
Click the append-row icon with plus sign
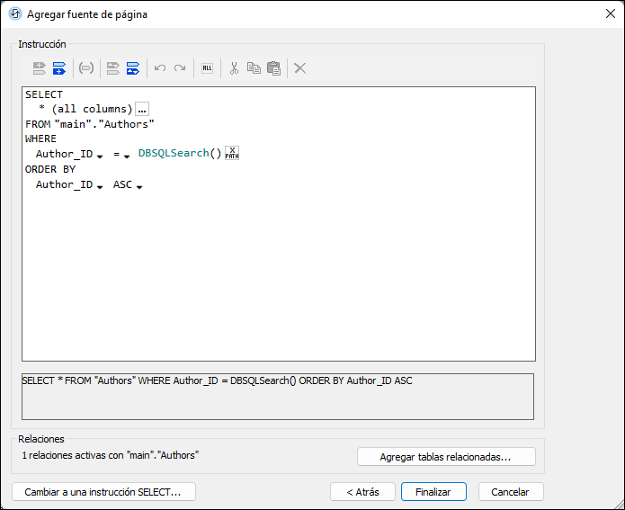59,67
